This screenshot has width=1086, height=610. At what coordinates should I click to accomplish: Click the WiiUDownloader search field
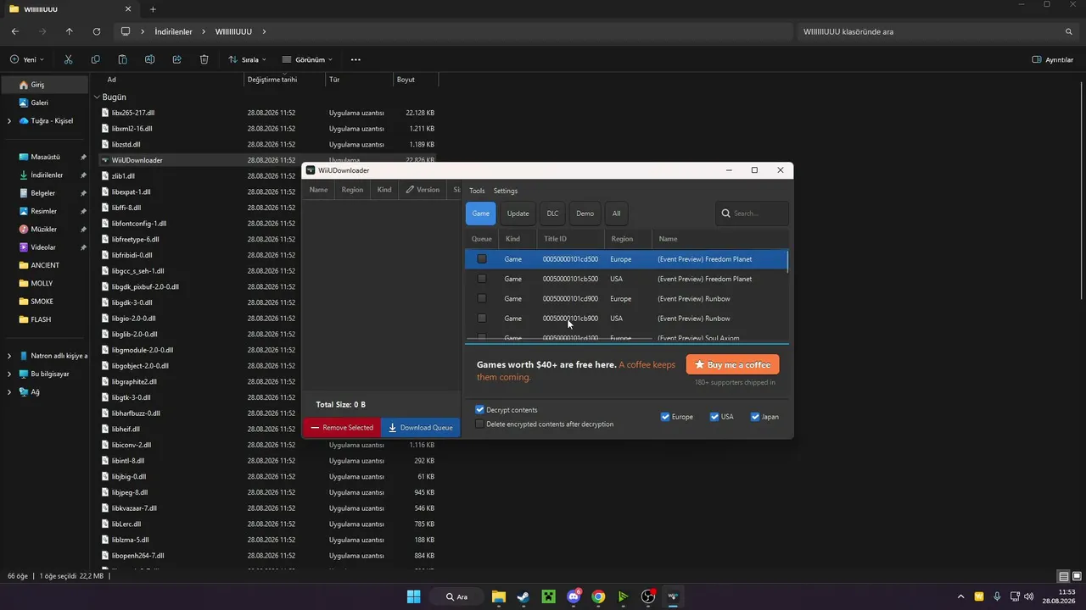click(x=752, y=213)
